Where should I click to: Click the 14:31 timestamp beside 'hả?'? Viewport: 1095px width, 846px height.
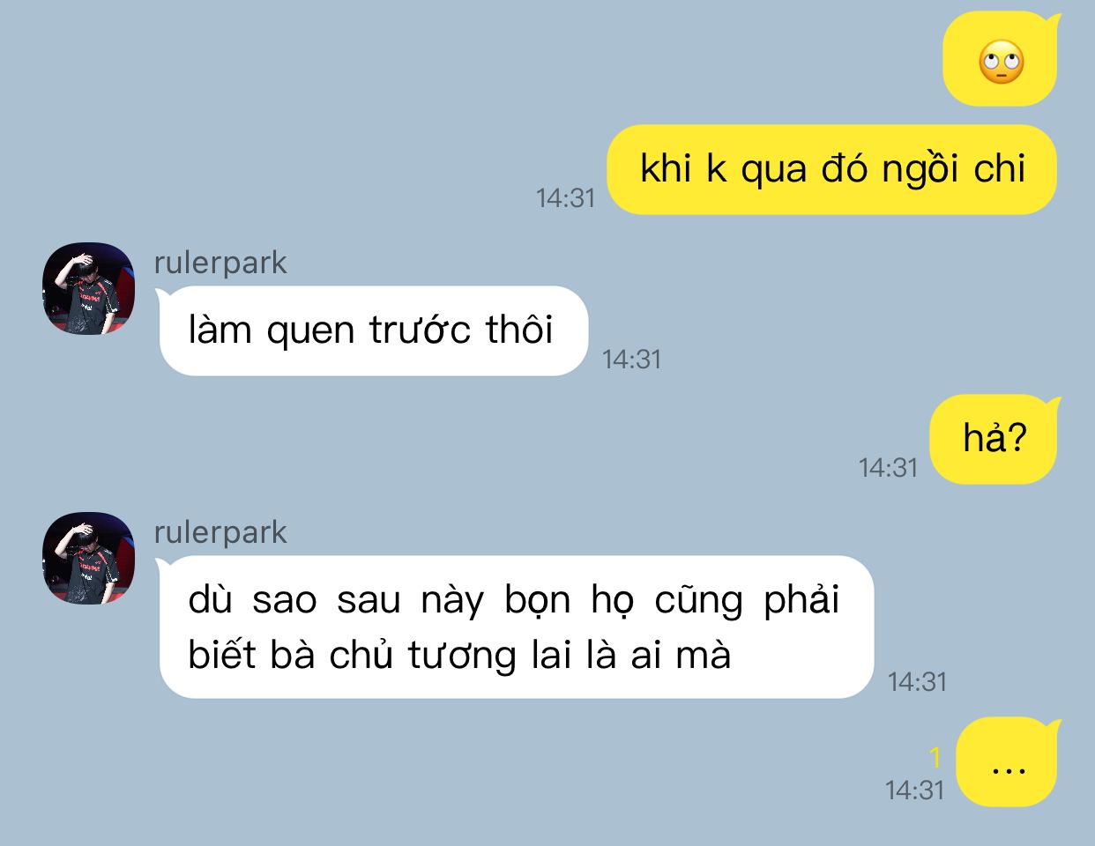[x=889, y=467]
